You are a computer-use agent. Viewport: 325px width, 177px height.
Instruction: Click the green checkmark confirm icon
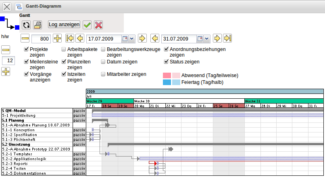[x=87, y=25]
